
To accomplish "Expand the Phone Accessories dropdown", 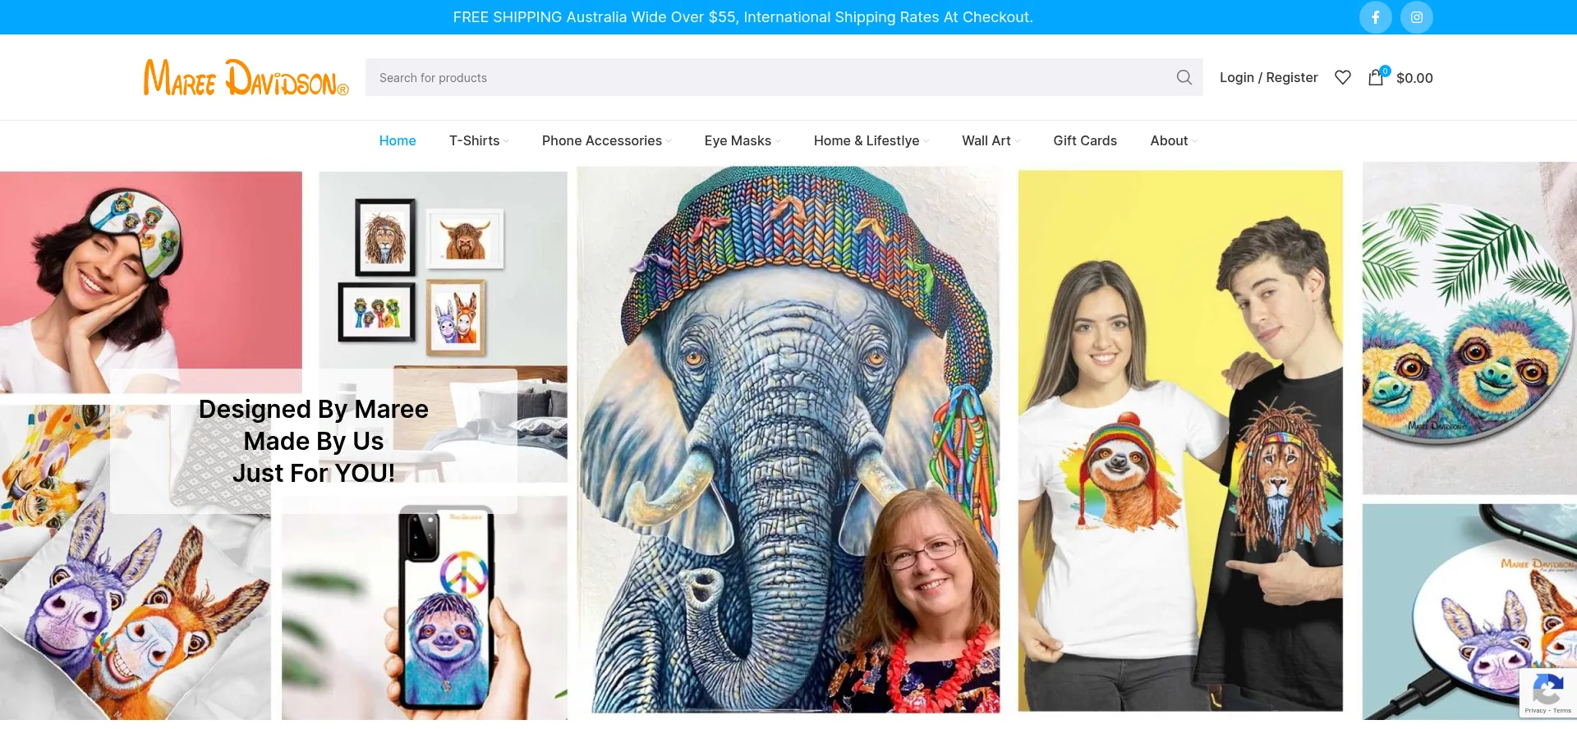I will click(x=606, y=141).
